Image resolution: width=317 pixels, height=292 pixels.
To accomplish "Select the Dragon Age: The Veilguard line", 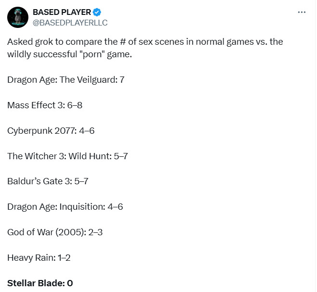I will (66, 79).
